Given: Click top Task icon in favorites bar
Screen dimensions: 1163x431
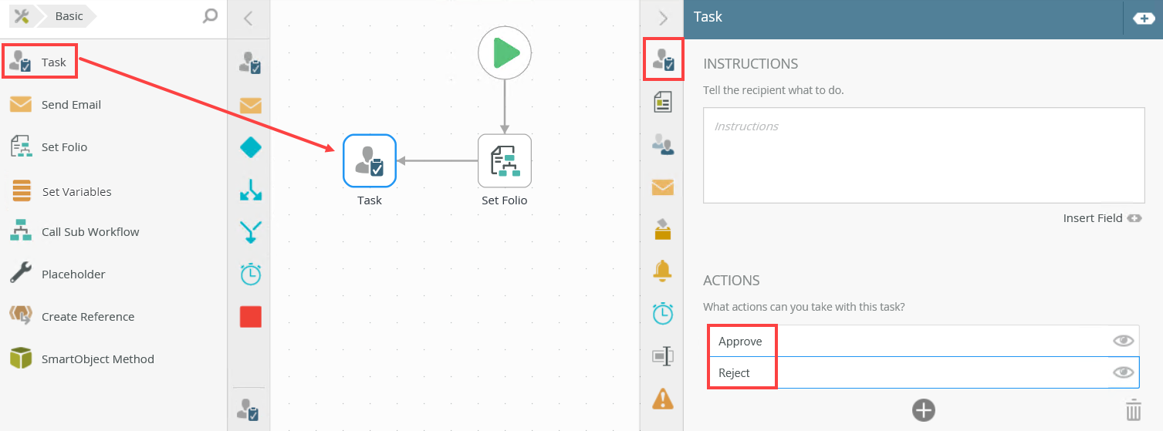Looking at the screenshot, I should tap(250, 63).
